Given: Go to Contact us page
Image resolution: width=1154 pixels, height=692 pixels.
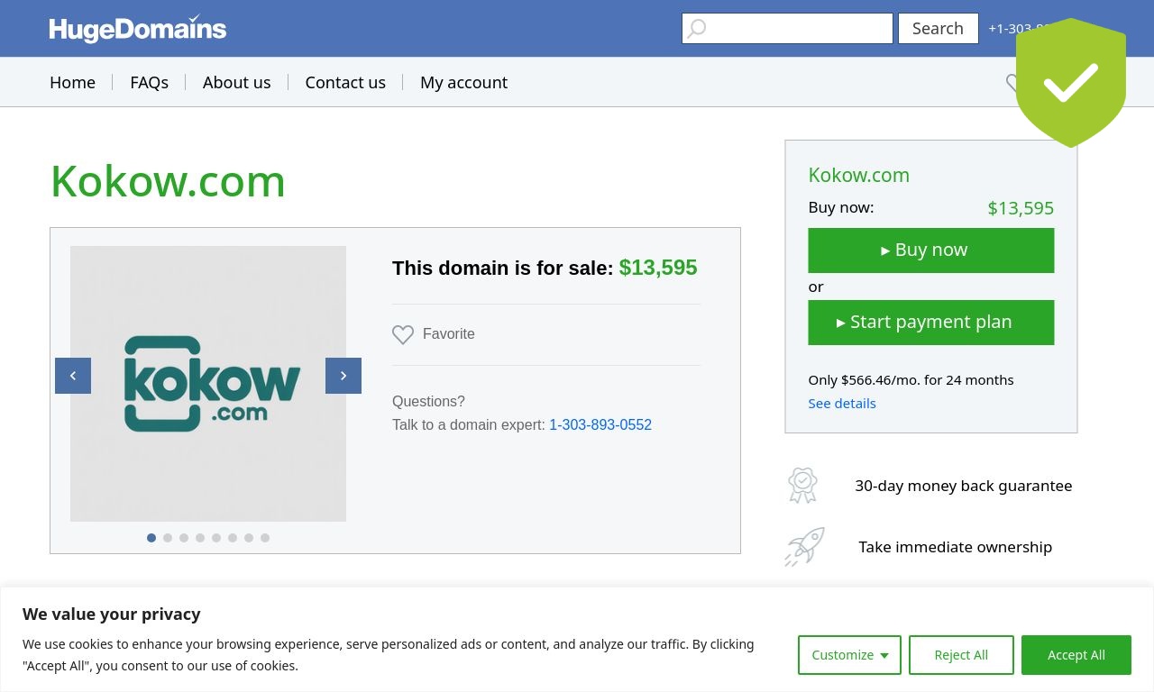Looking at the screenshot, I should [345, 82].
